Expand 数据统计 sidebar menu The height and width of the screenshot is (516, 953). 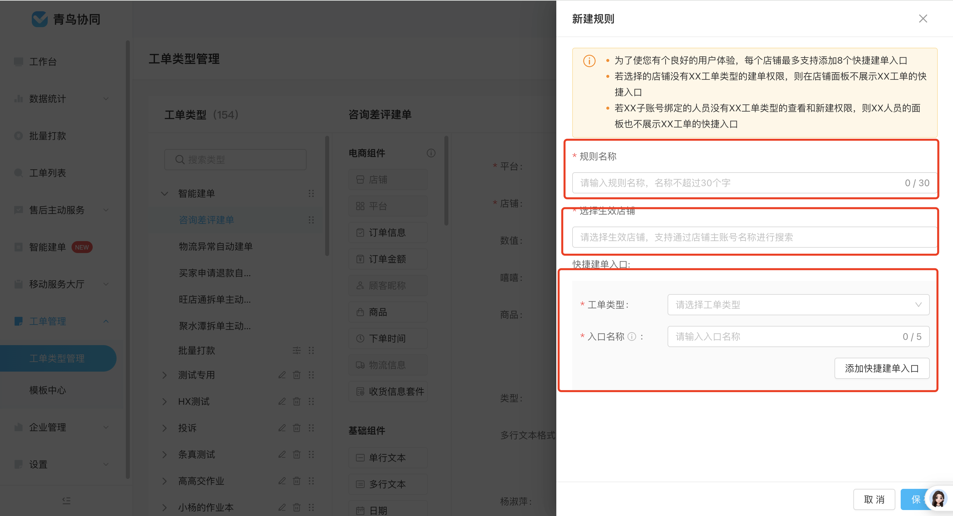tap(61, 99)
